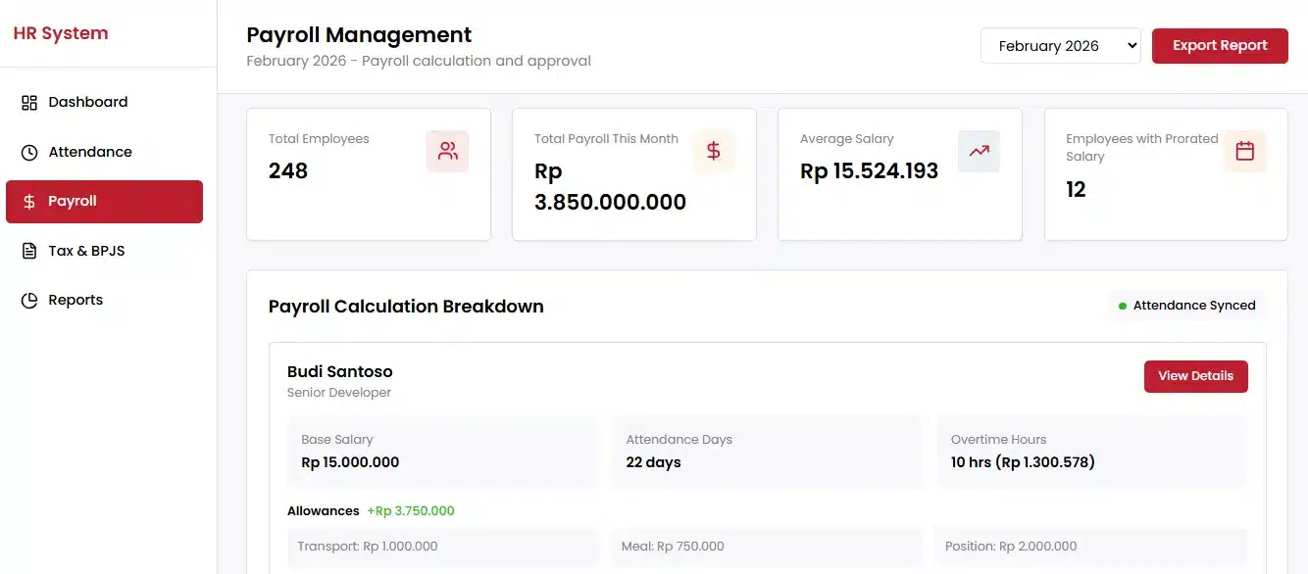The width and height of the screenshot is (1308, 574).
Task: Go to Attendance page
Action: pyautogui.click(x=89, y=152)
